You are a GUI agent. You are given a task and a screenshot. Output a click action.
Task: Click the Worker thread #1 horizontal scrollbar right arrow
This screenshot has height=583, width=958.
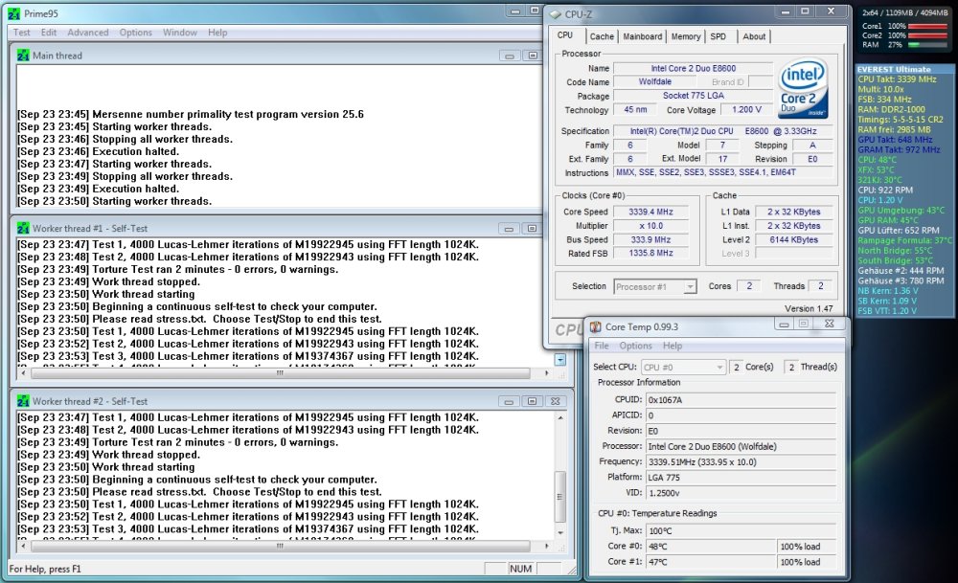pyautogui.click(x=546, y=373)
